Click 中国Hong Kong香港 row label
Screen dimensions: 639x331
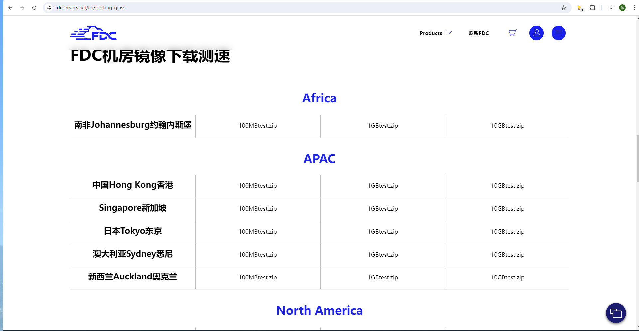133,185
